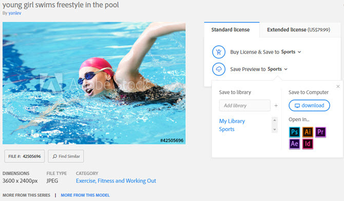Screen dimensions: 344x201
Task: Open image in Illustrator
Action: click(308, 132)
